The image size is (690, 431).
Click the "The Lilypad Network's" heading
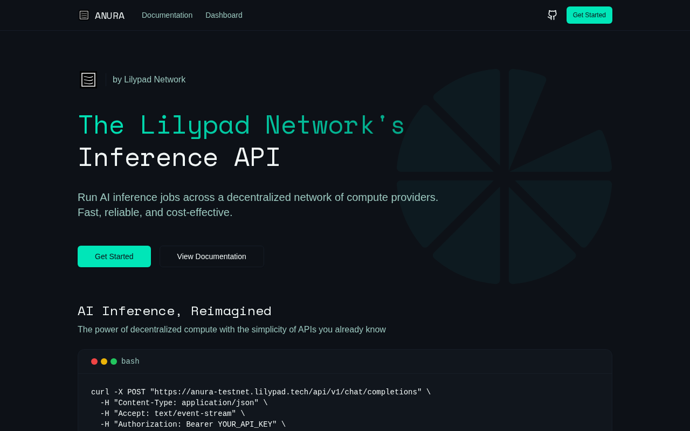[241, 126]
